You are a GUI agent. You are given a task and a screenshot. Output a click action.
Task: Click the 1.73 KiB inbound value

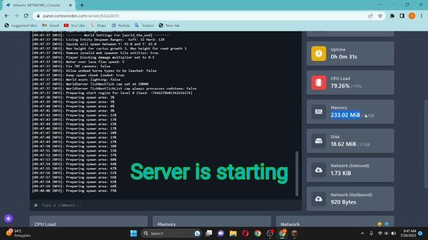(x=340, y=173)
